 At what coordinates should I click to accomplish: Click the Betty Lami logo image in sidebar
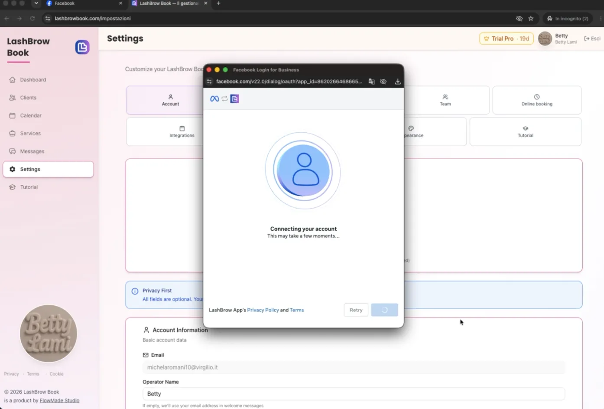point(49,334)
